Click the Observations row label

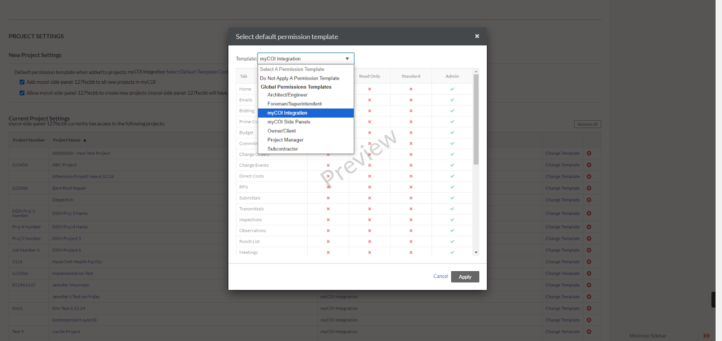253,231
